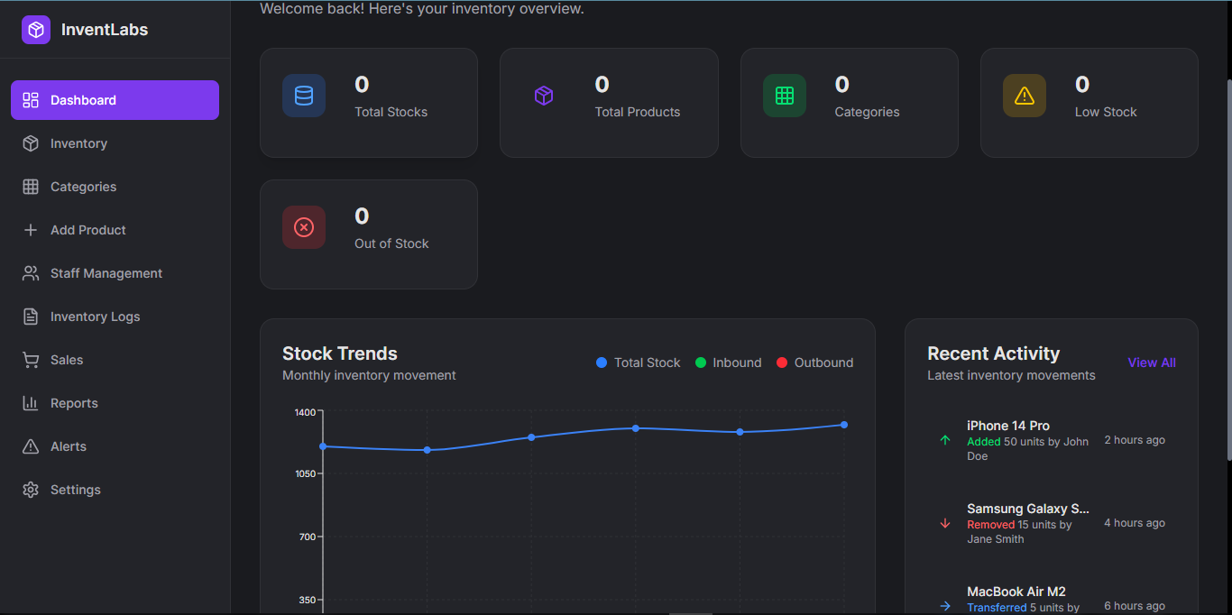Click the green Categories grid icon
This screenshot has height=615, width=1232.
[x=784, y=96]
